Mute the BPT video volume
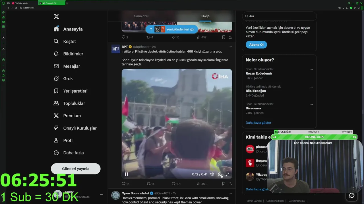The height and width of the screenshot is (204, 364). [212, 174]
